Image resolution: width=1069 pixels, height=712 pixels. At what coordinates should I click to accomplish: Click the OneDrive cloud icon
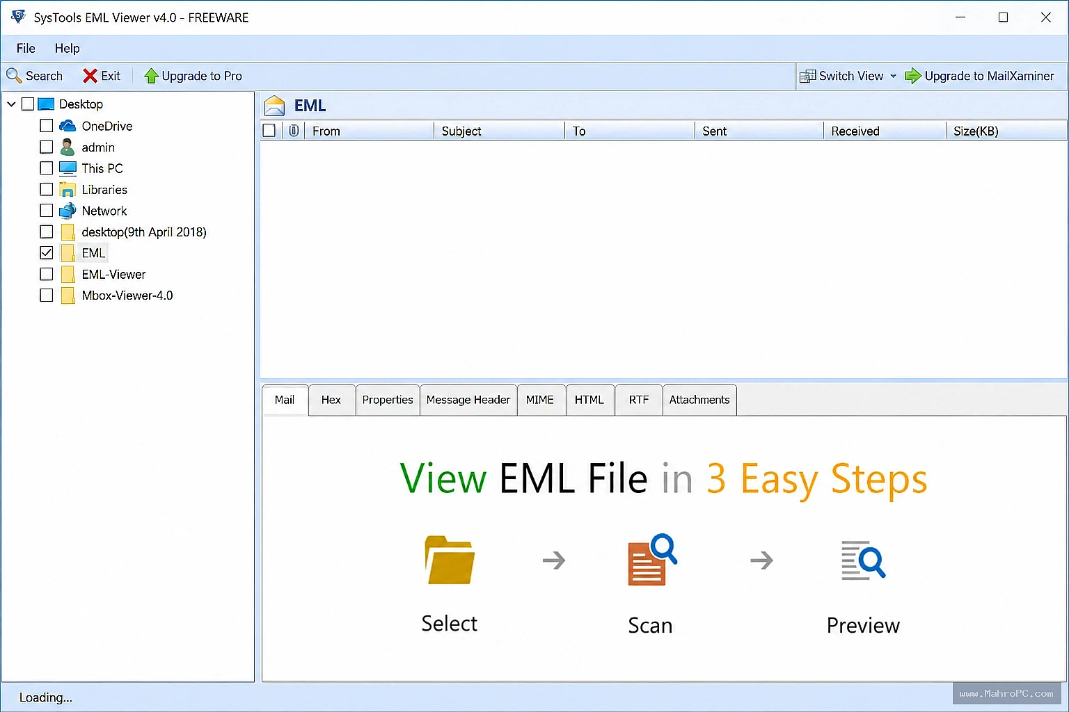coord(68,126)
